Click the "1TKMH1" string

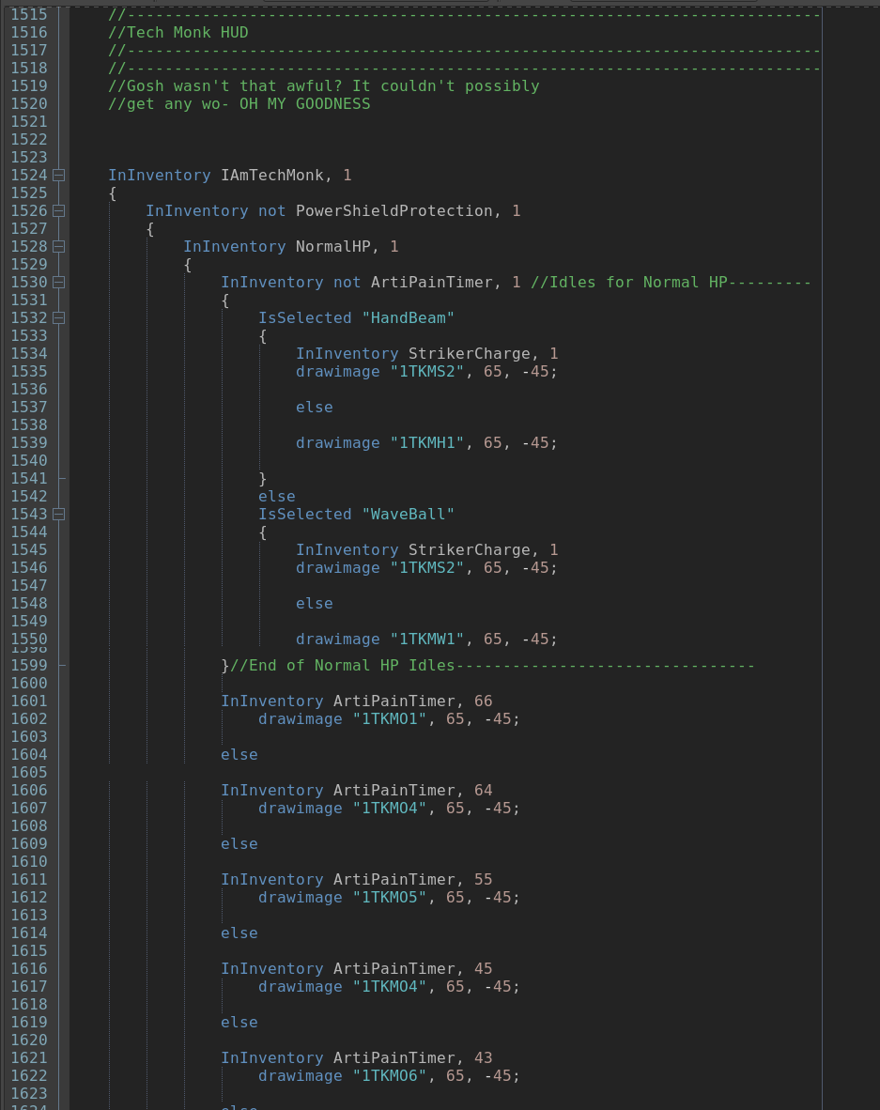pyautogui.click(x=427, y=443)
